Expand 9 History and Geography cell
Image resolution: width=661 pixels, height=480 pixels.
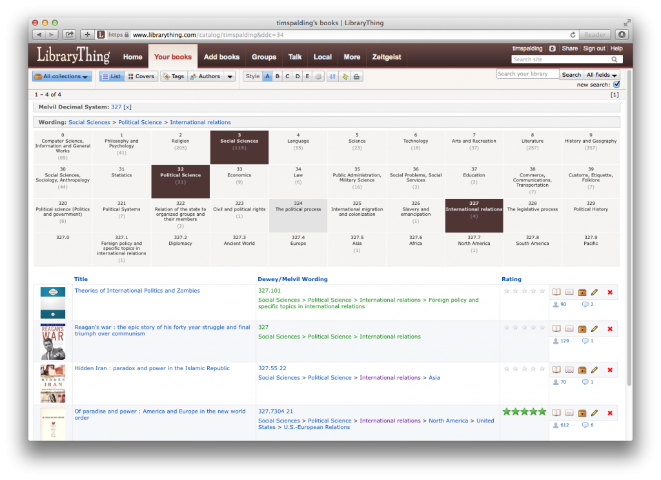(x=591, y=147)
